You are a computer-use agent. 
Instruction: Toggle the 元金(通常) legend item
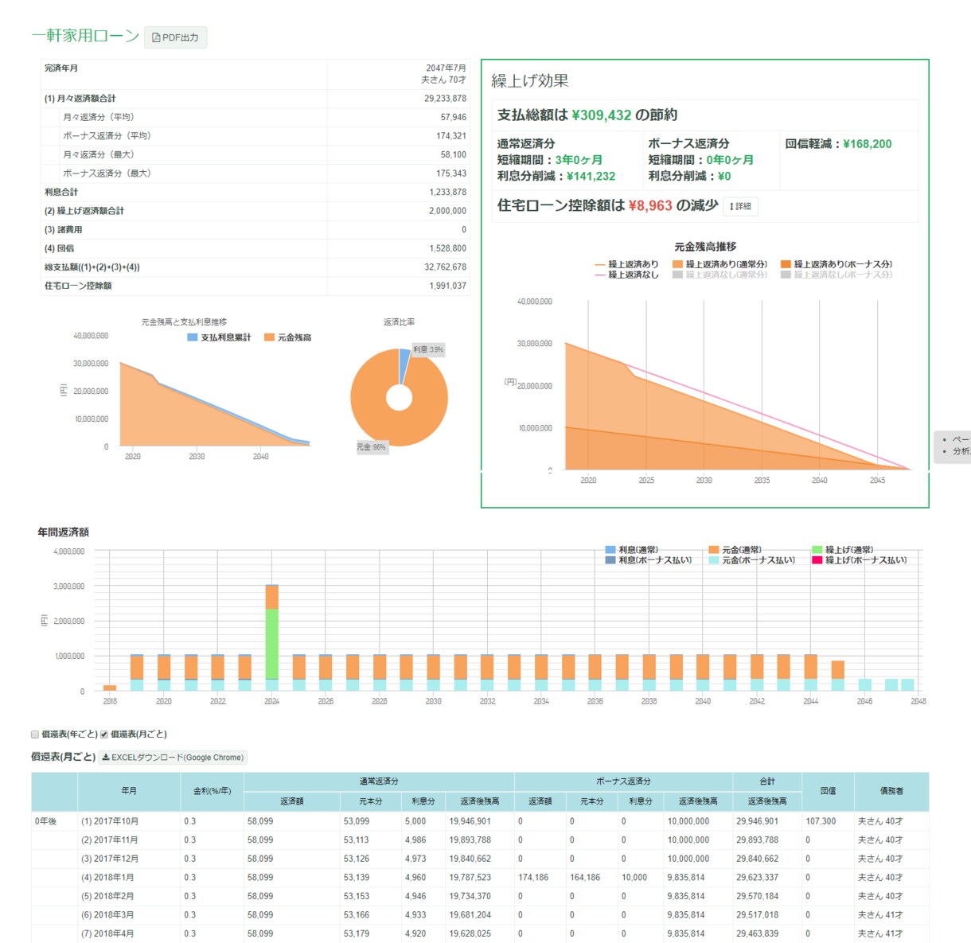(x=735, y=550)
